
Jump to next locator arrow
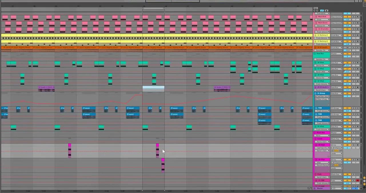coord(317,11)
